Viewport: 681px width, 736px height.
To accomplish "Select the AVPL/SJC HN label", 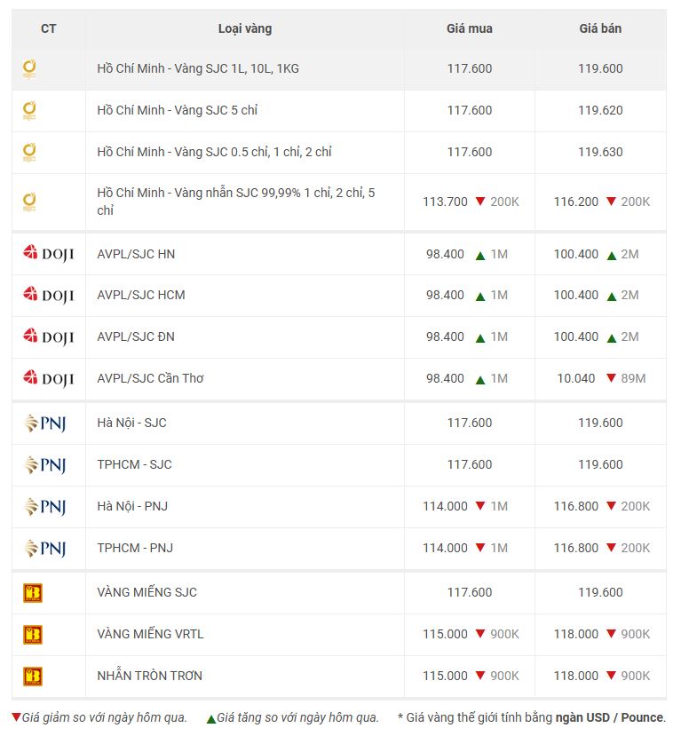I will coord(136,254).
